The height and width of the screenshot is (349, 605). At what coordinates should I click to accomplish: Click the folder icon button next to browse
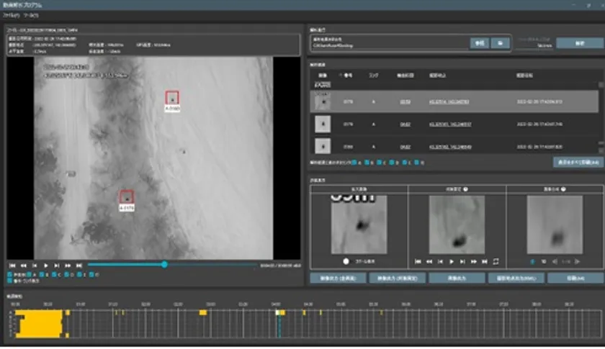tap(499, 43)
